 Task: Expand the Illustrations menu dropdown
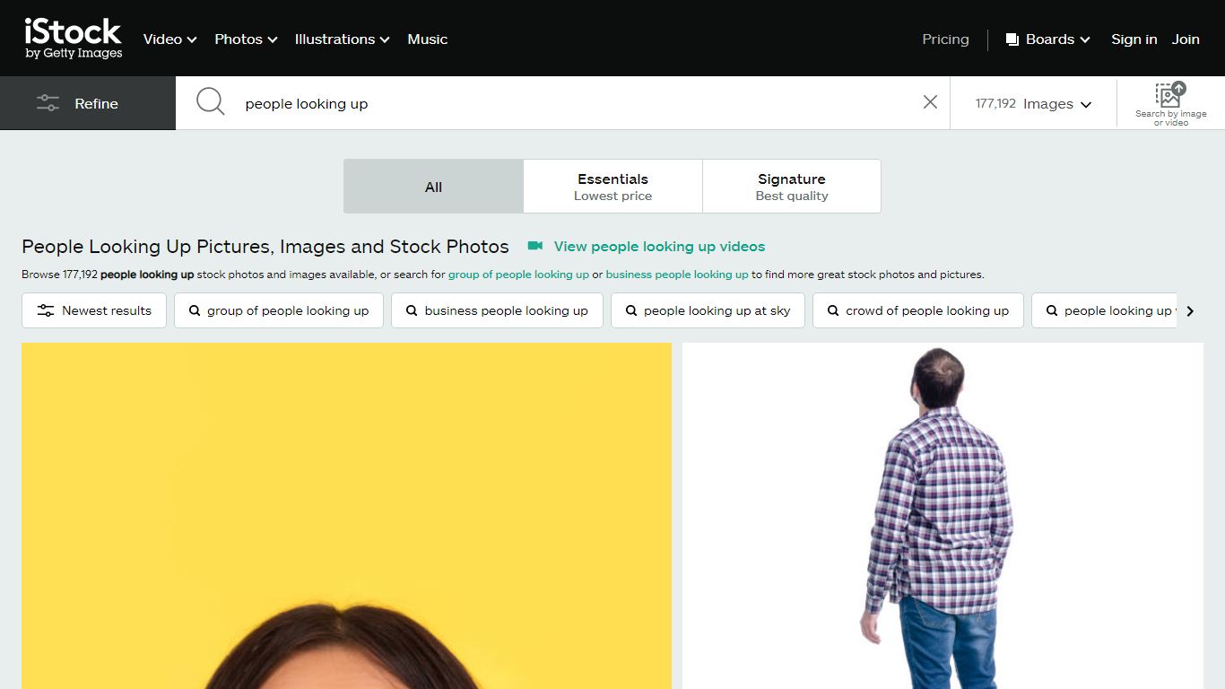(x=342, y=39)
